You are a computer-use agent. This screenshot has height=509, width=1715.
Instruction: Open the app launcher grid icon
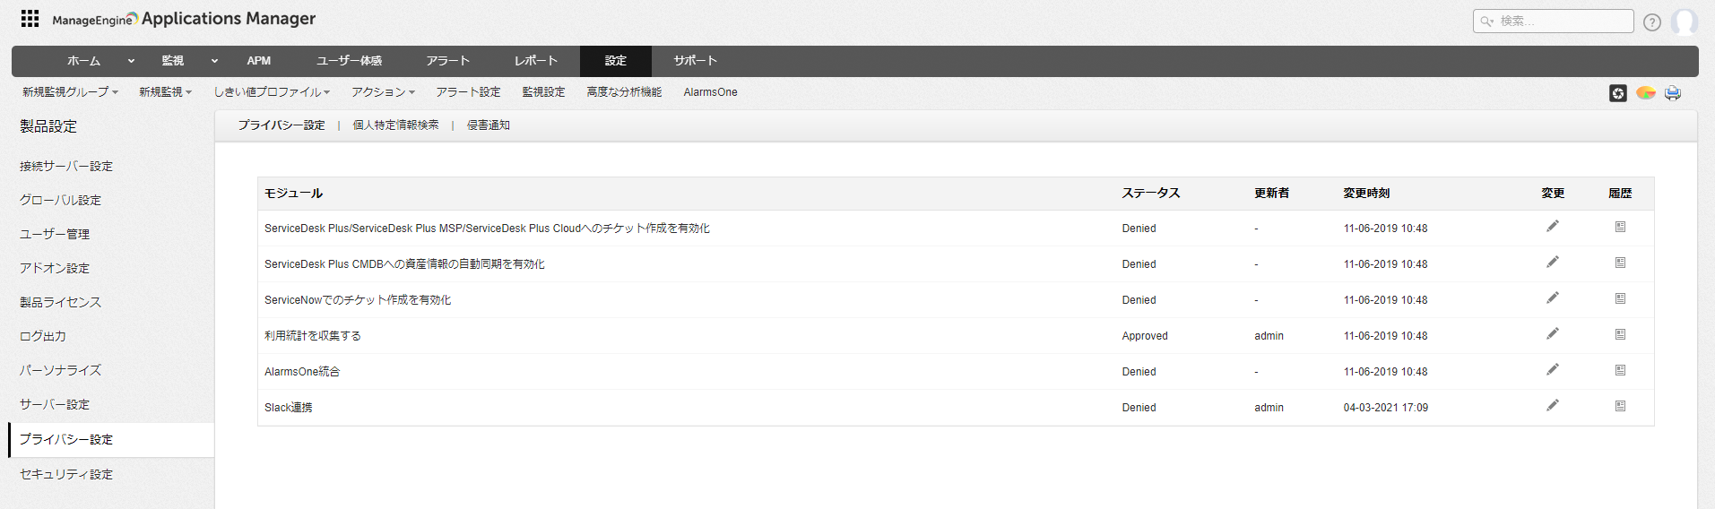(x=30, y=19)
